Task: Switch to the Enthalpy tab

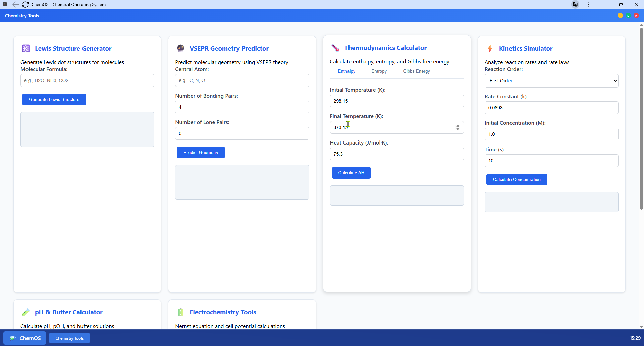Action: (x=346, y=71)
